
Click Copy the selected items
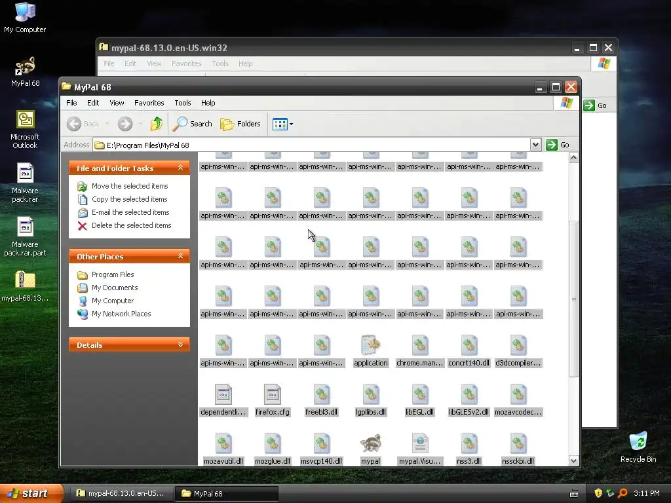pyautogui.click(x=129, y=199)
